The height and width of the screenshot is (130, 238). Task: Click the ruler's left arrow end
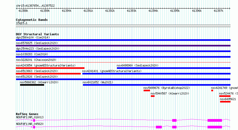(17, 8)
